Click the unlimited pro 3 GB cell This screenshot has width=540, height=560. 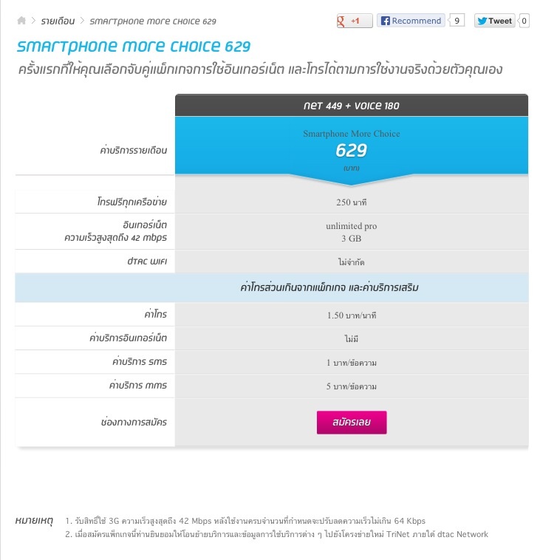(x=351, y=232)
